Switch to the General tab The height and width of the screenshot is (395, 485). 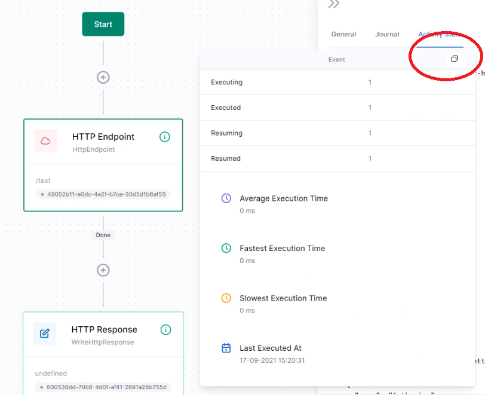point(343,34)
